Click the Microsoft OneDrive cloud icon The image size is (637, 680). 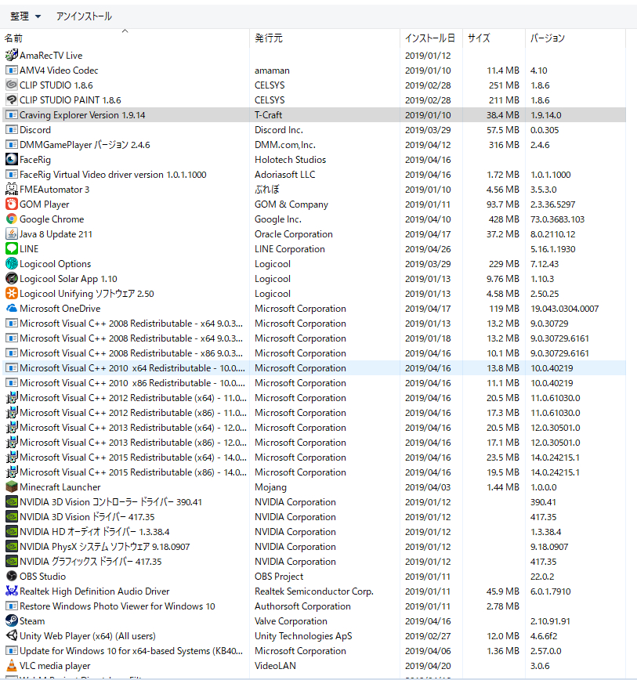pos(11,309)
